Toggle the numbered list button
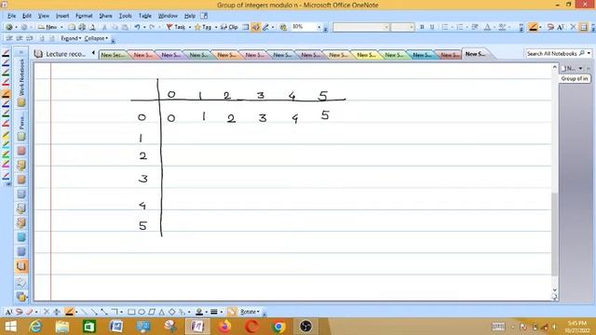This screenshot has width=596, height=335. click(x=459, y=27)
